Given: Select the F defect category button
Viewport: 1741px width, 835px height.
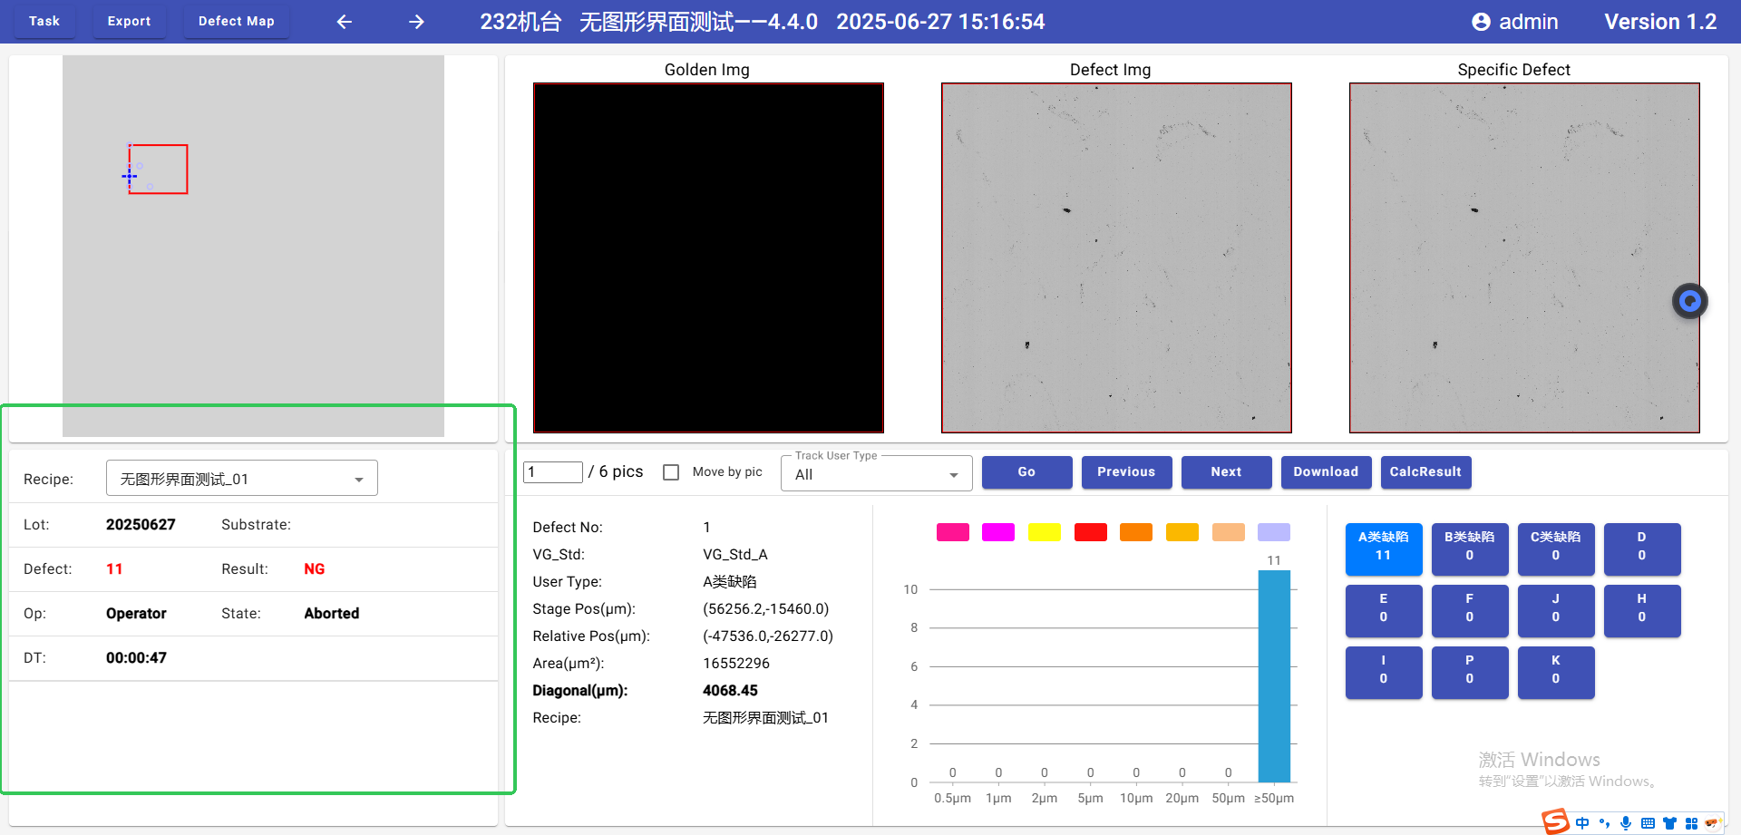Looking at the screenshot, I should click(1470, 611).
